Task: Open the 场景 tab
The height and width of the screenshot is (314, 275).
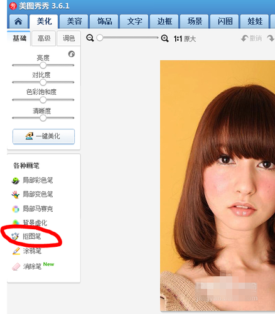Action: coord(195,21)
